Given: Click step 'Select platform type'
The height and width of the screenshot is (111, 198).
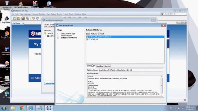Looking at the screenshot, I should tap(68, 34).
